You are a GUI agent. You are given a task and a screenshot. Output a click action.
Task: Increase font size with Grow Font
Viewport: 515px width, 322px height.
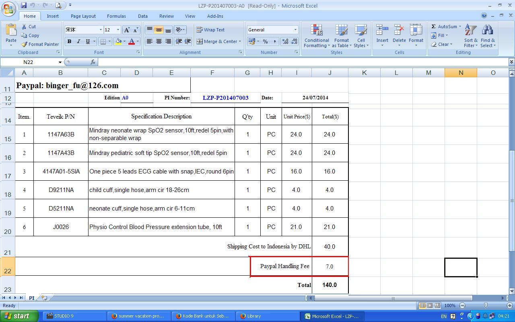click(x=127, y=30)
